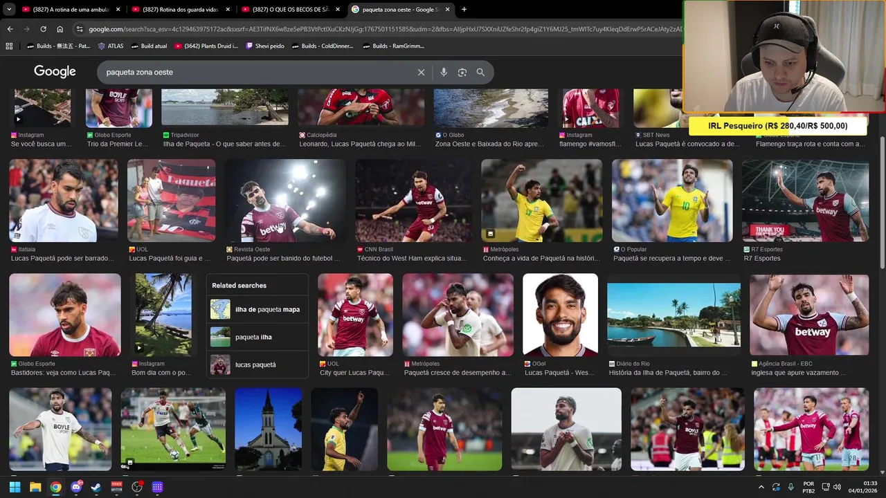Open the Voicemeeter app in taskbar
The width and height of the screenshot is (886, 498).
point(116,487)
